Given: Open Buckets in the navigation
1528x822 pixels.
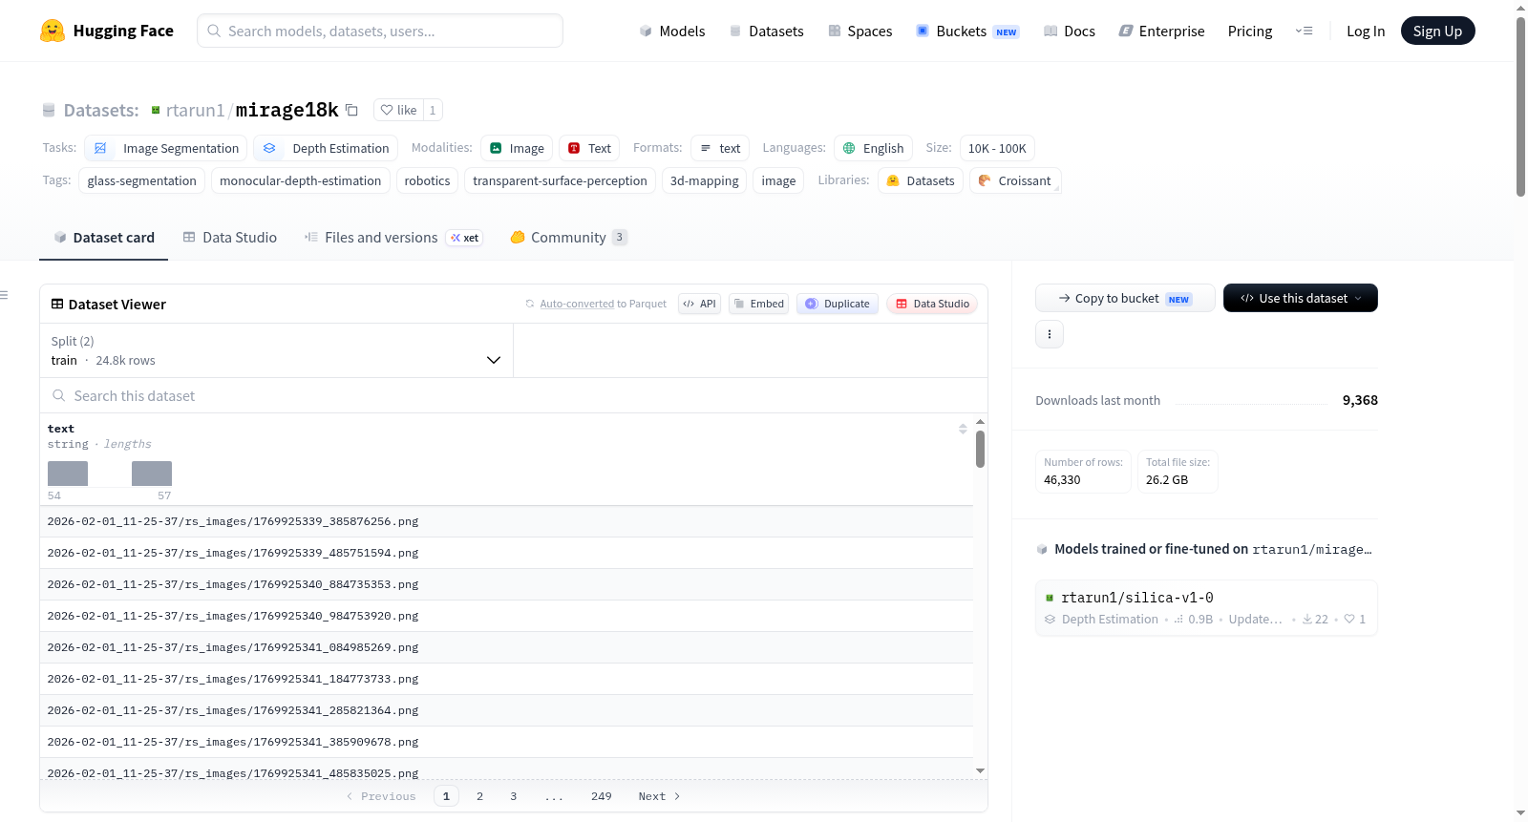Looking at the screenshot, I should 967,31.
